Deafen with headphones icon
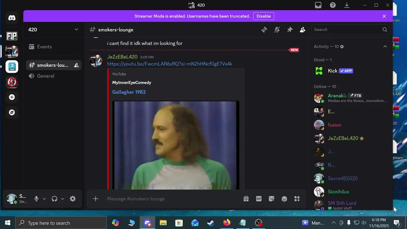 (x=54, y=199)
